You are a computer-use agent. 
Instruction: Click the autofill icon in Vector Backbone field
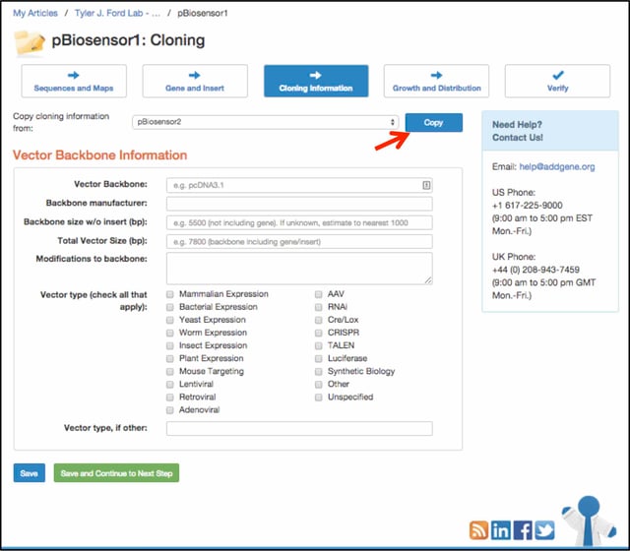click(426, 185)
